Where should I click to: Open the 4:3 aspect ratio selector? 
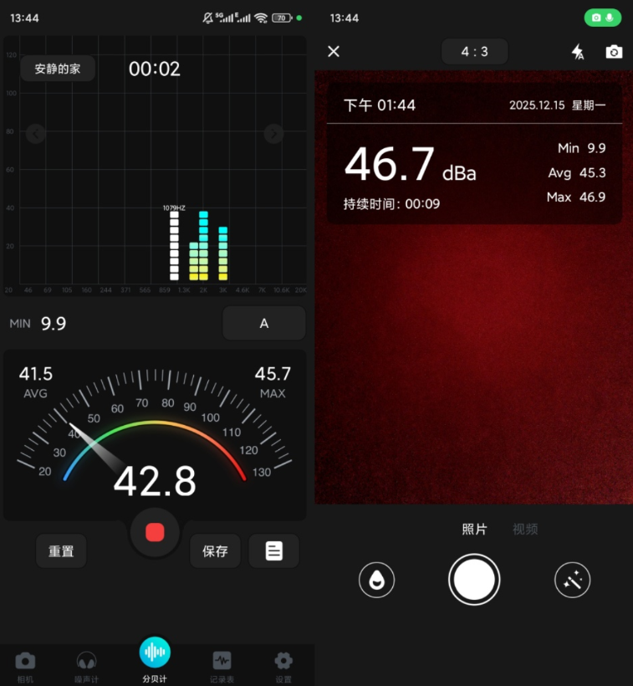[474, 52]
